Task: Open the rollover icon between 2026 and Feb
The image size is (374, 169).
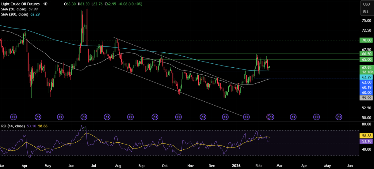Action: point(246,117)
